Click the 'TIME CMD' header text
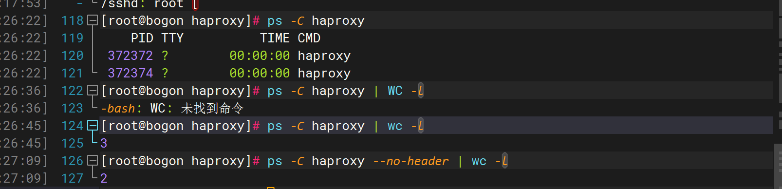Viewport: 782px width, 189px height. pos(290,38)
